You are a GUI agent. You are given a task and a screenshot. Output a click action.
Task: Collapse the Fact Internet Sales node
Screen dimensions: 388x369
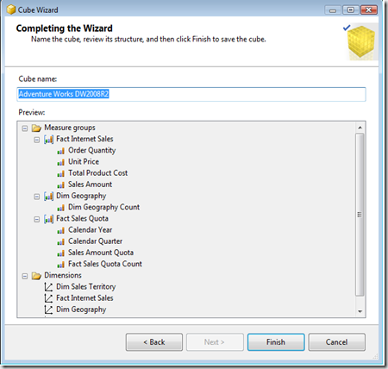36,140
